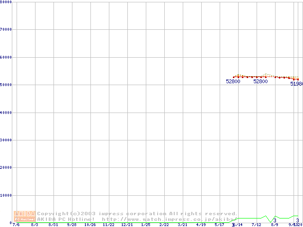Select the 7/12 date marker
Image resolution: width=303 pixels, height=227 pixels.
coord(256,225)
